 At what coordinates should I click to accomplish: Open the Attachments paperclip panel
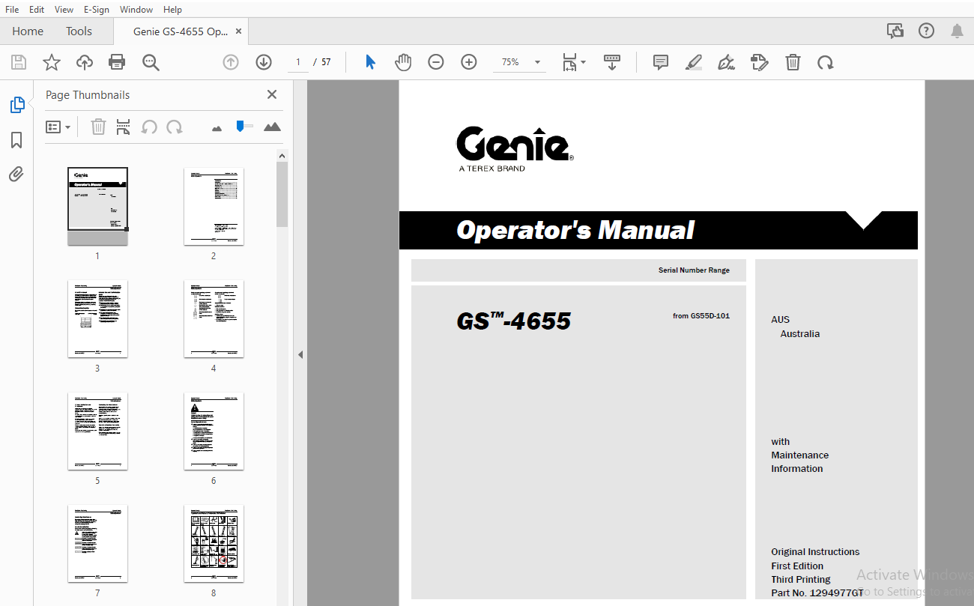point(16,175)
